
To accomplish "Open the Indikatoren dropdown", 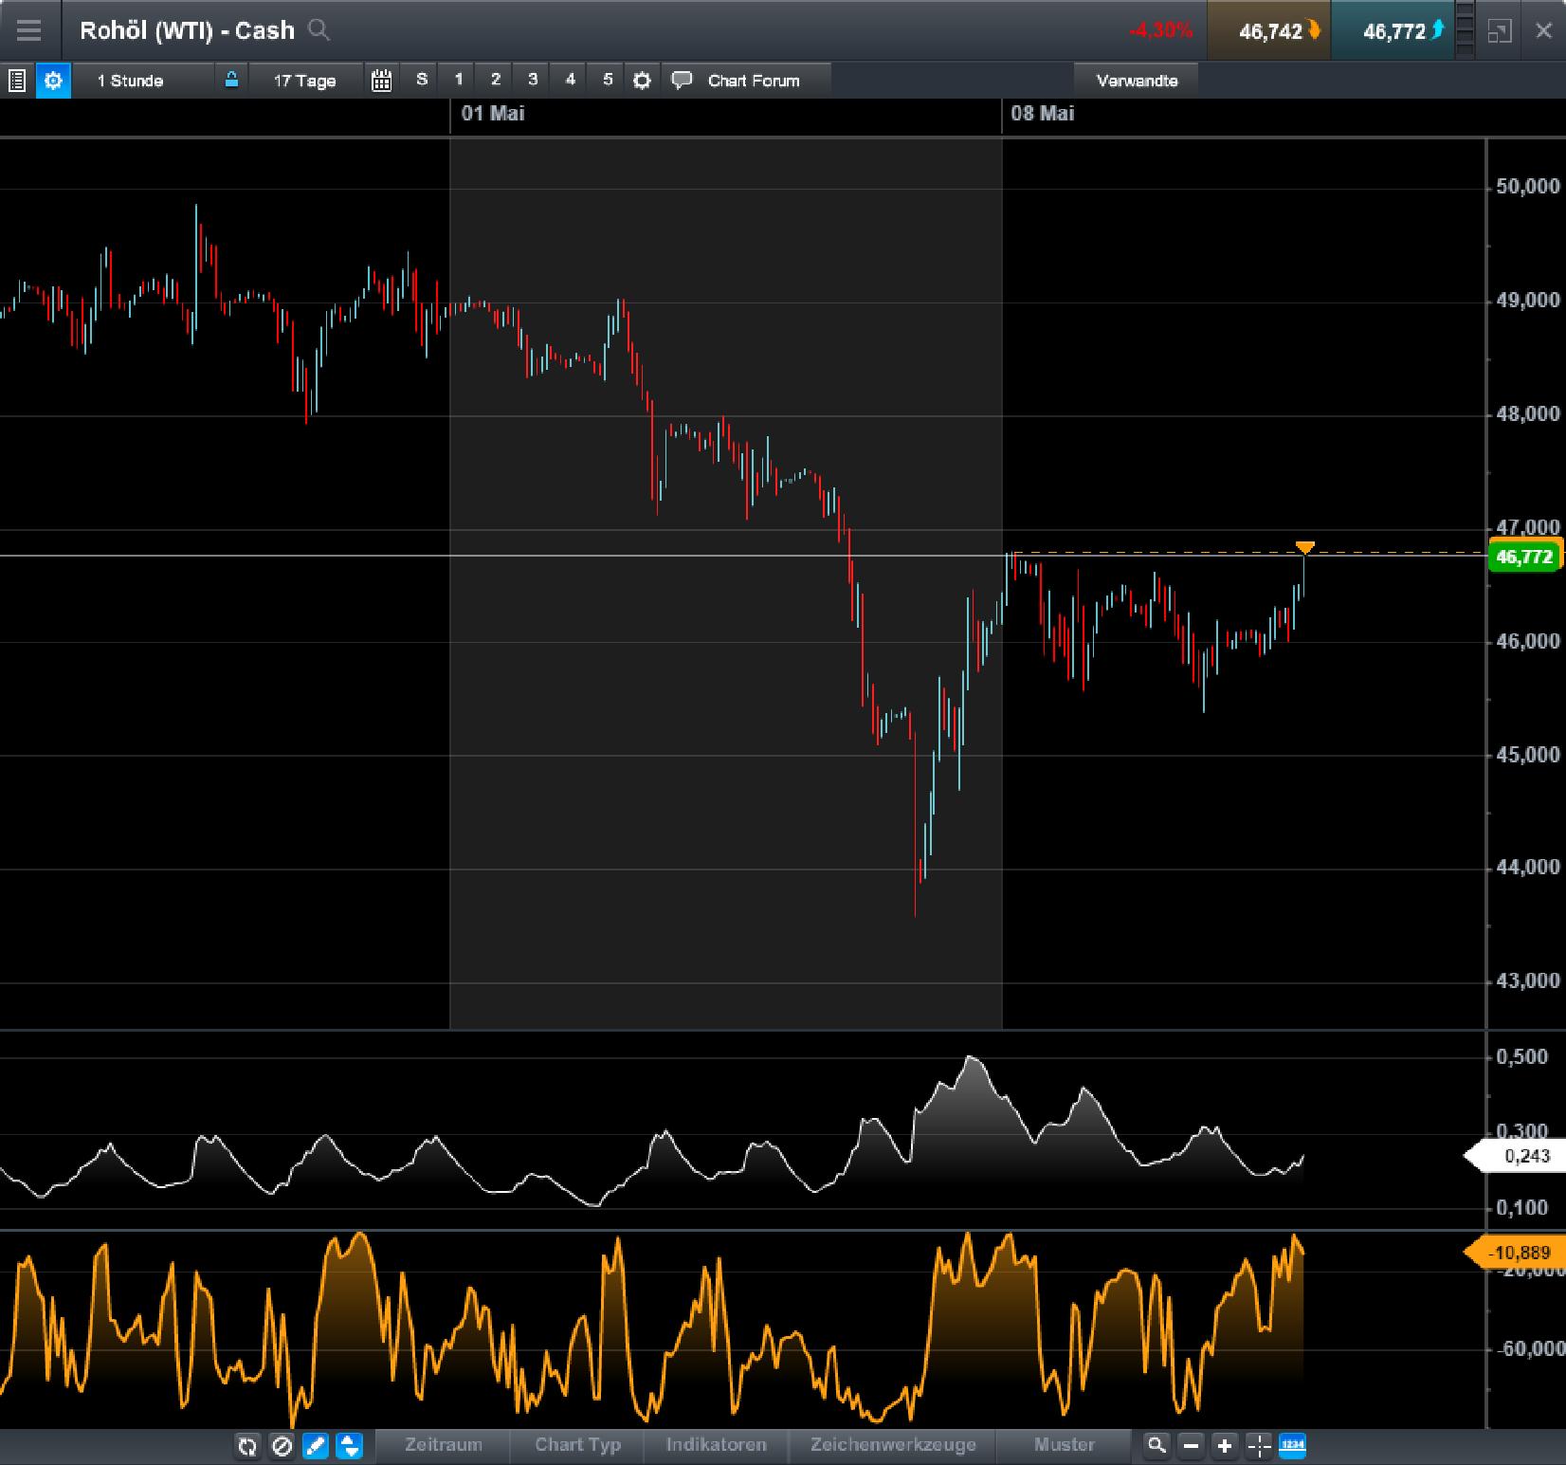I will (x=715, y=1446).
